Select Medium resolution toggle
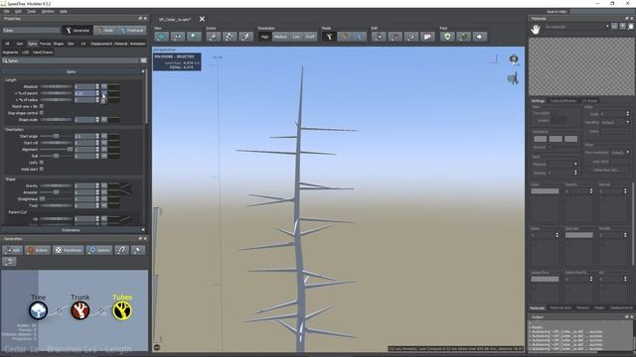This screenshot has width=636, height=357. pyautogui.click(x=280, y=37)
